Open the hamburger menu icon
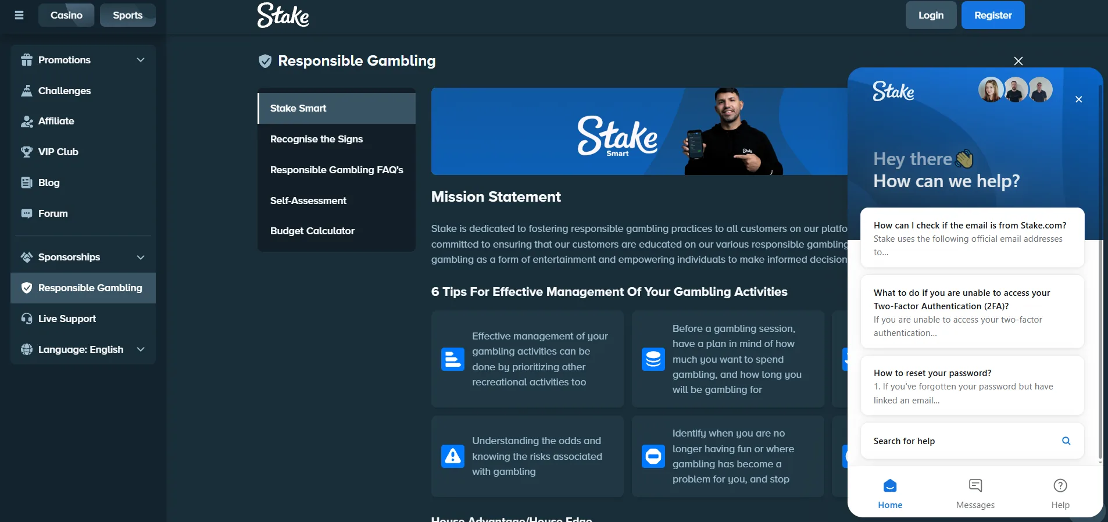This screenshot has height=522, width=1108. click(x=19, y=15)
